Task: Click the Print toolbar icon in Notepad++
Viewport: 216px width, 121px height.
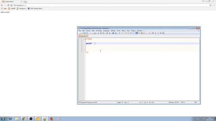Action: [95, 33]
